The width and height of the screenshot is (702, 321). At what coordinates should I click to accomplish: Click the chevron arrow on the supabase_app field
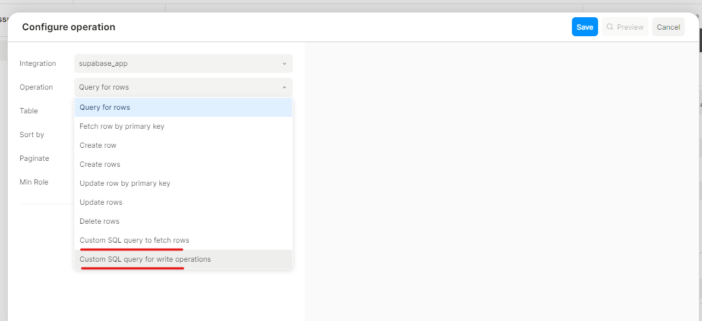pyautogui.click(x=284, y=63)
